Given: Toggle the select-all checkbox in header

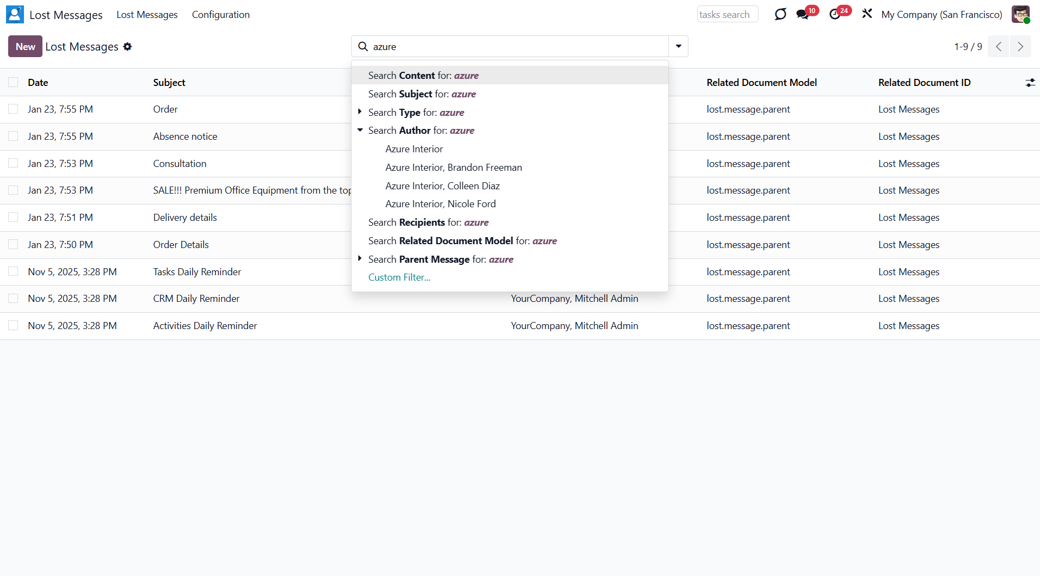Looking at the screenshot, I should (x=13, y=83).
